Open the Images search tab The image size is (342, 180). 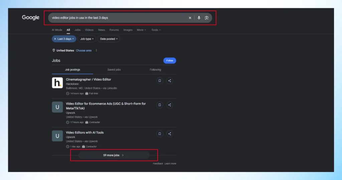click(x=128, y=30)
